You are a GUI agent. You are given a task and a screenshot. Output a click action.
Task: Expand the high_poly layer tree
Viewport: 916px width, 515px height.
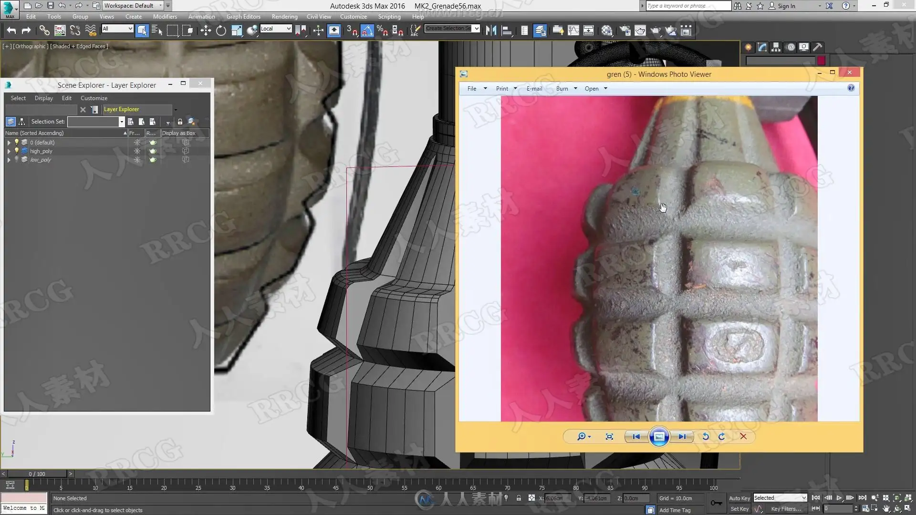(9, 151)
